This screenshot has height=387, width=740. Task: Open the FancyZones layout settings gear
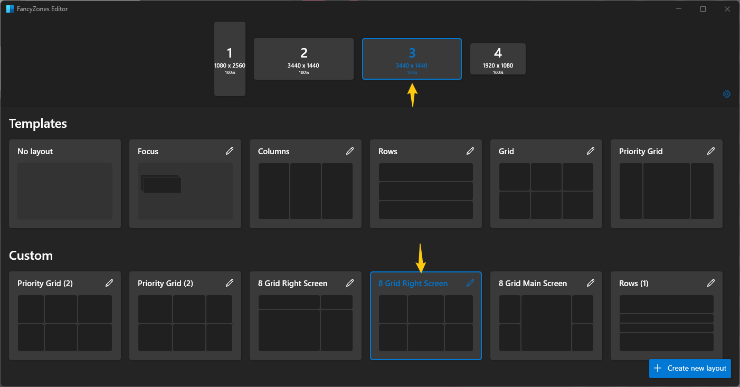click(727, 94)
